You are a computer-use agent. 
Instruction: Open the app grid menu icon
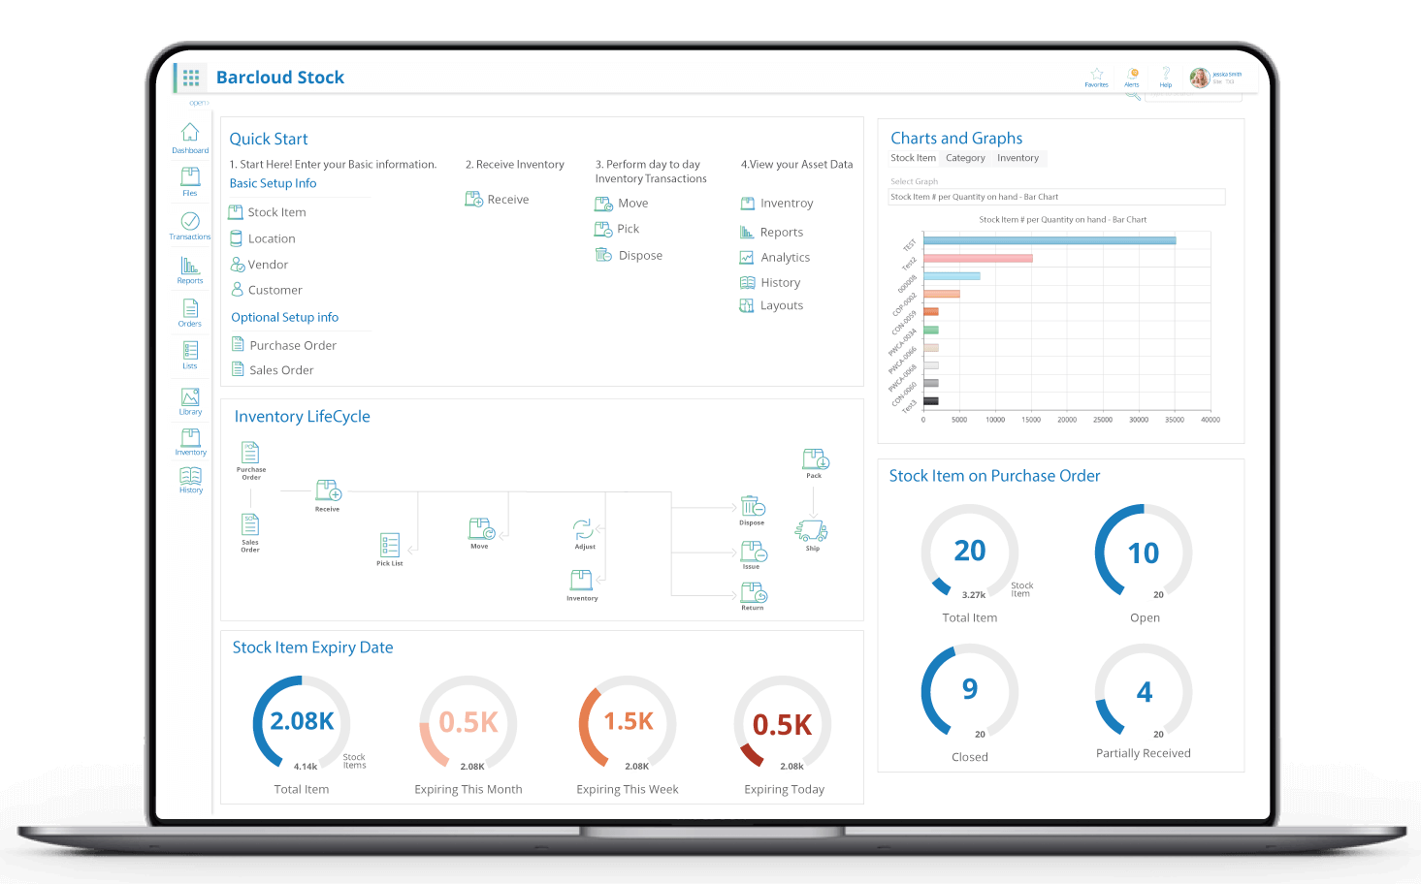click(x=191, y=78)
